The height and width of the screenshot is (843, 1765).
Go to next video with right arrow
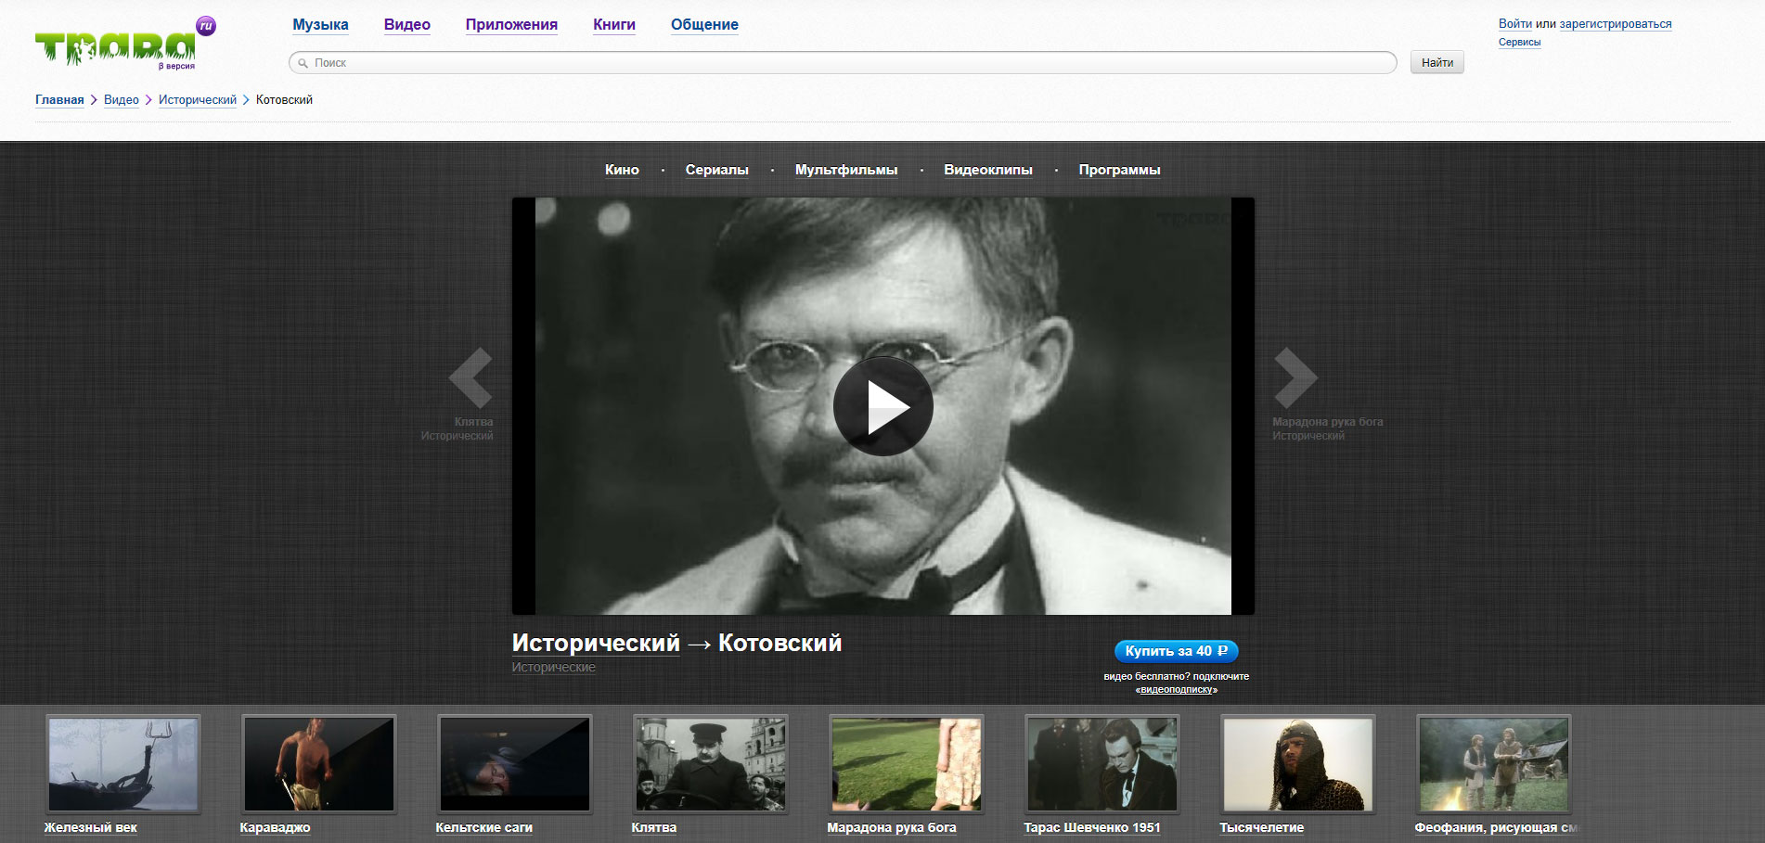[1295, 377]
